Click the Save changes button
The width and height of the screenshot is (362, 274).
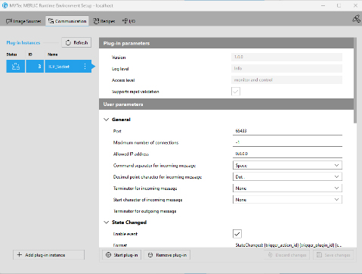333,255
